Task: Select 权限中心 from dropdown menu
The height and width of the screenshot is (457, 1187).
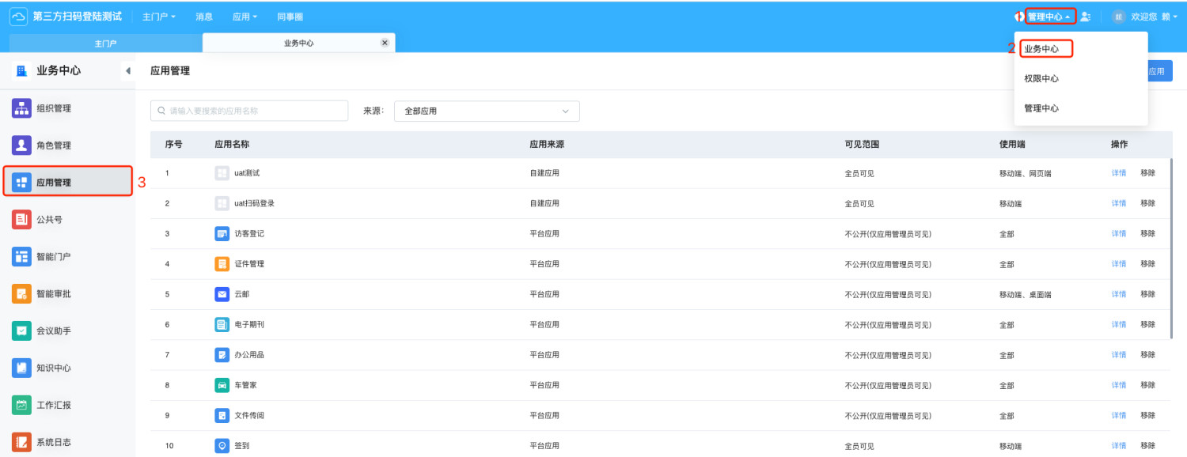Action: point(1041,79)
